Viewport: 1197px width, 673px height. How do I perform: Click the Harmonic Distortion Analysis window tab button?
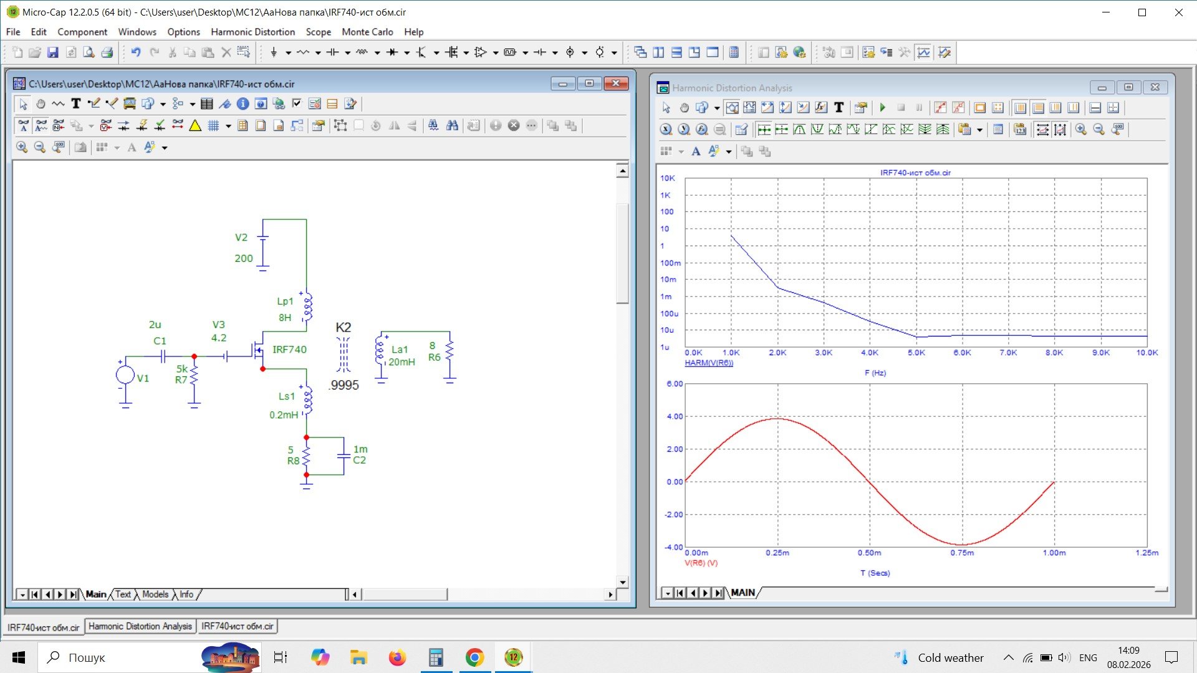click(x=140, y=626)
